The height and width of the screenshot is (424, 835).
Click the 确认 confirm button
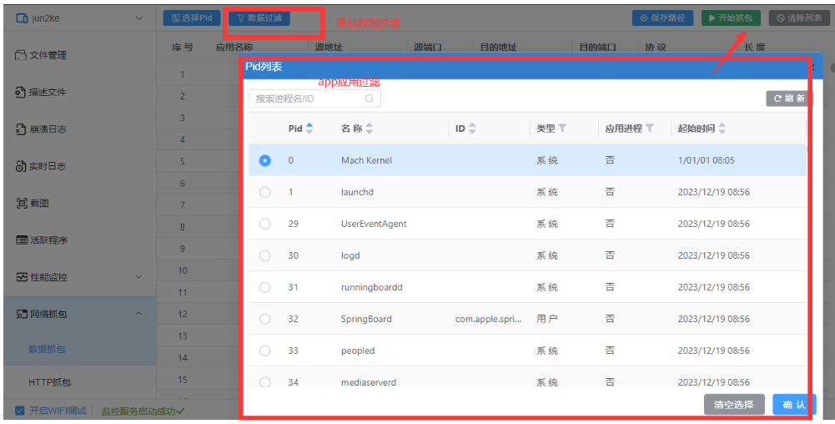point(793,405)
